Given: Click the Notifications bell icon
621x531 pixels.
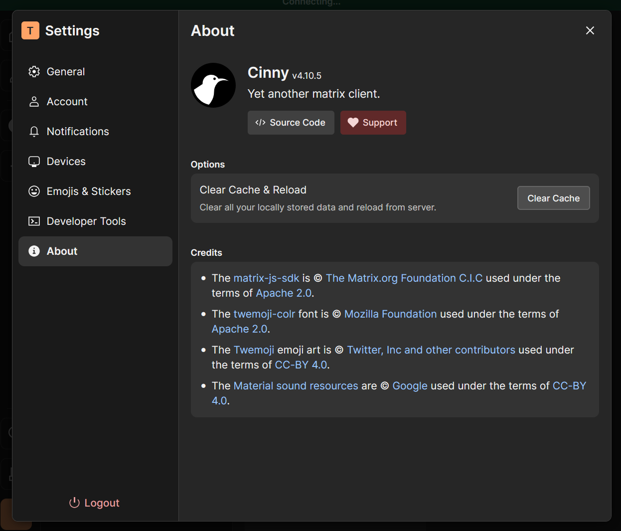Looking at the screenshot, I should point(34,132).
